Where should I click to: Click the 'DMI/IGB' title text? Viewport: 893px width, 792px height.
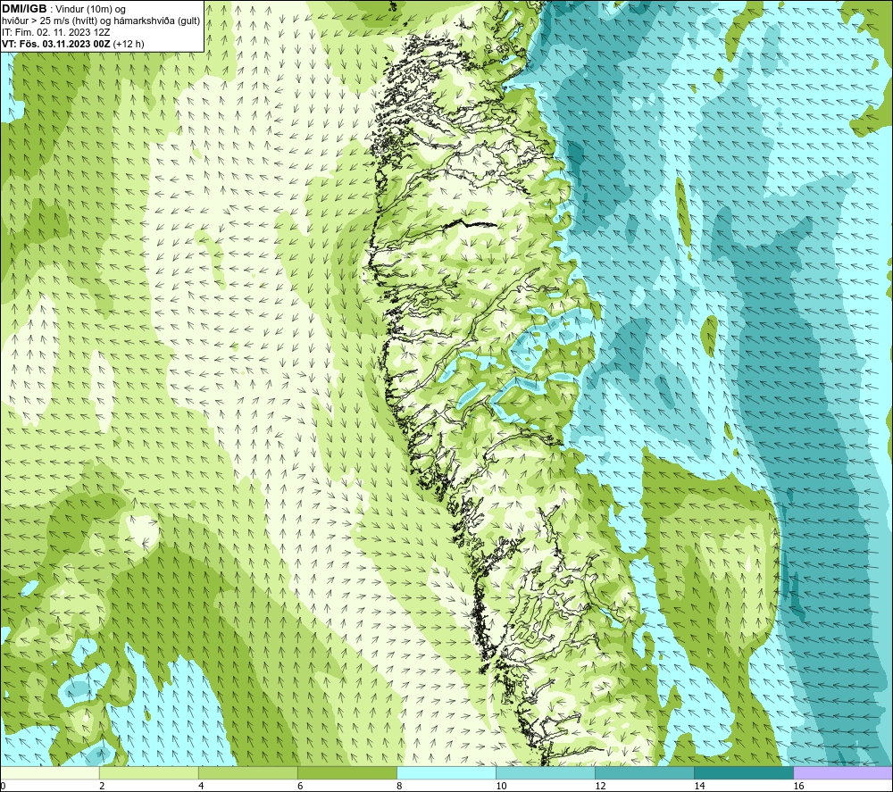coord(24,9)
